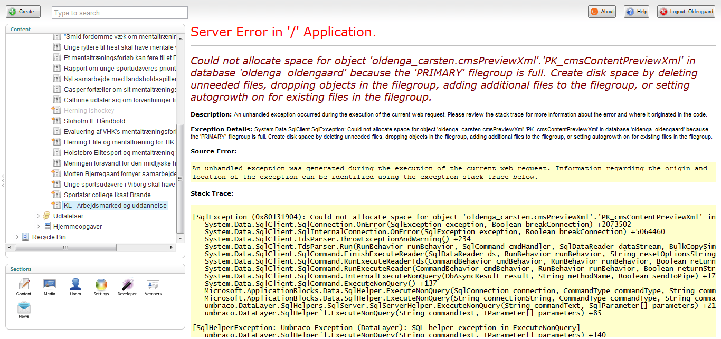Select the 'Stoholm IF Håndbold' page
This screenshot has width=721, height=339.
(x=94, y=121)
